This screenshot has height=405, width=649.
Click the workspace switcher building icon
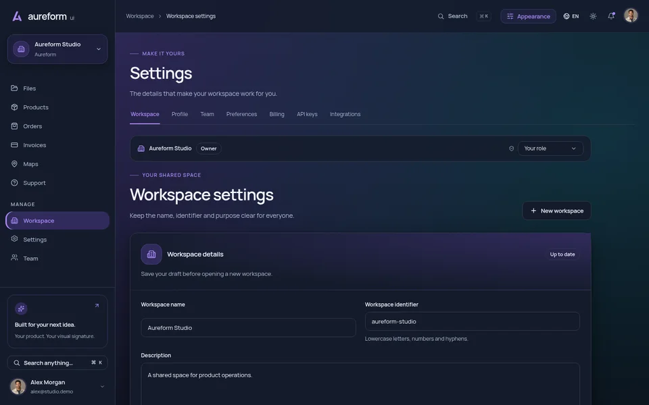tap(21, 49)
